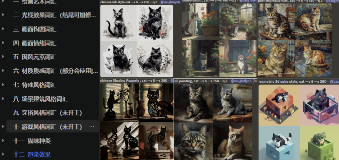Image resolution: width=339 pixels, height=160 pixels.
Task: Open the 六 材质质感词汇 page
Action: (x=55, y=71)
